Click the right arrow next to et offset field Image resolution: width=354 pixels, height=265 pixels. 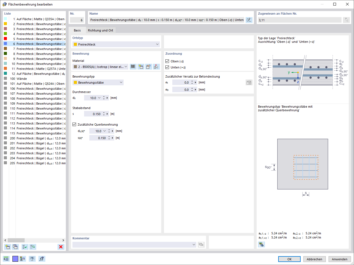[196, 82]
